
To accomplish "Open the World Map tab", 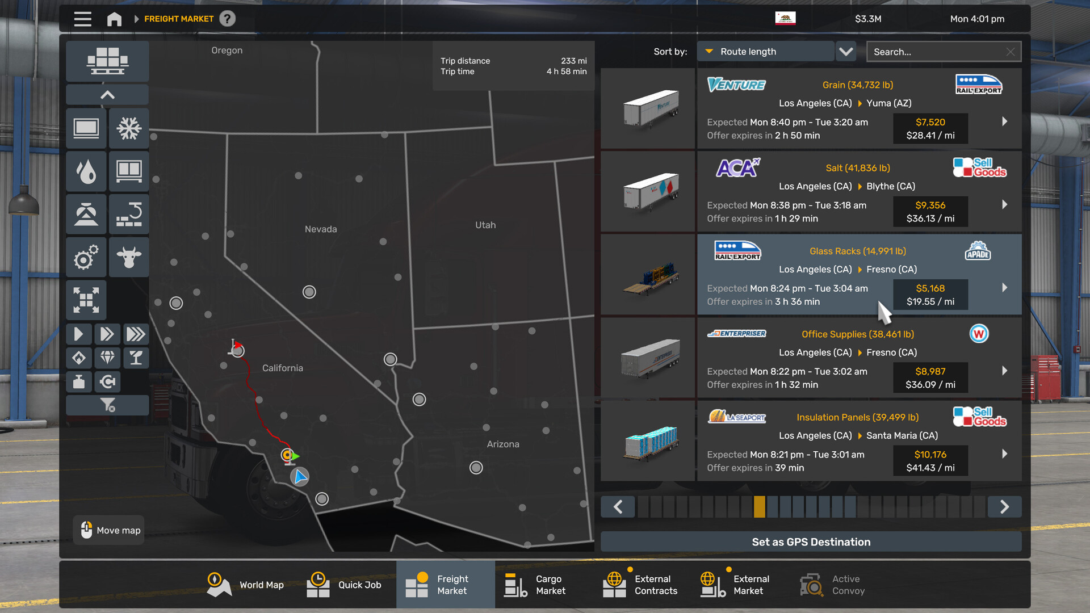I will click(245, 584).
